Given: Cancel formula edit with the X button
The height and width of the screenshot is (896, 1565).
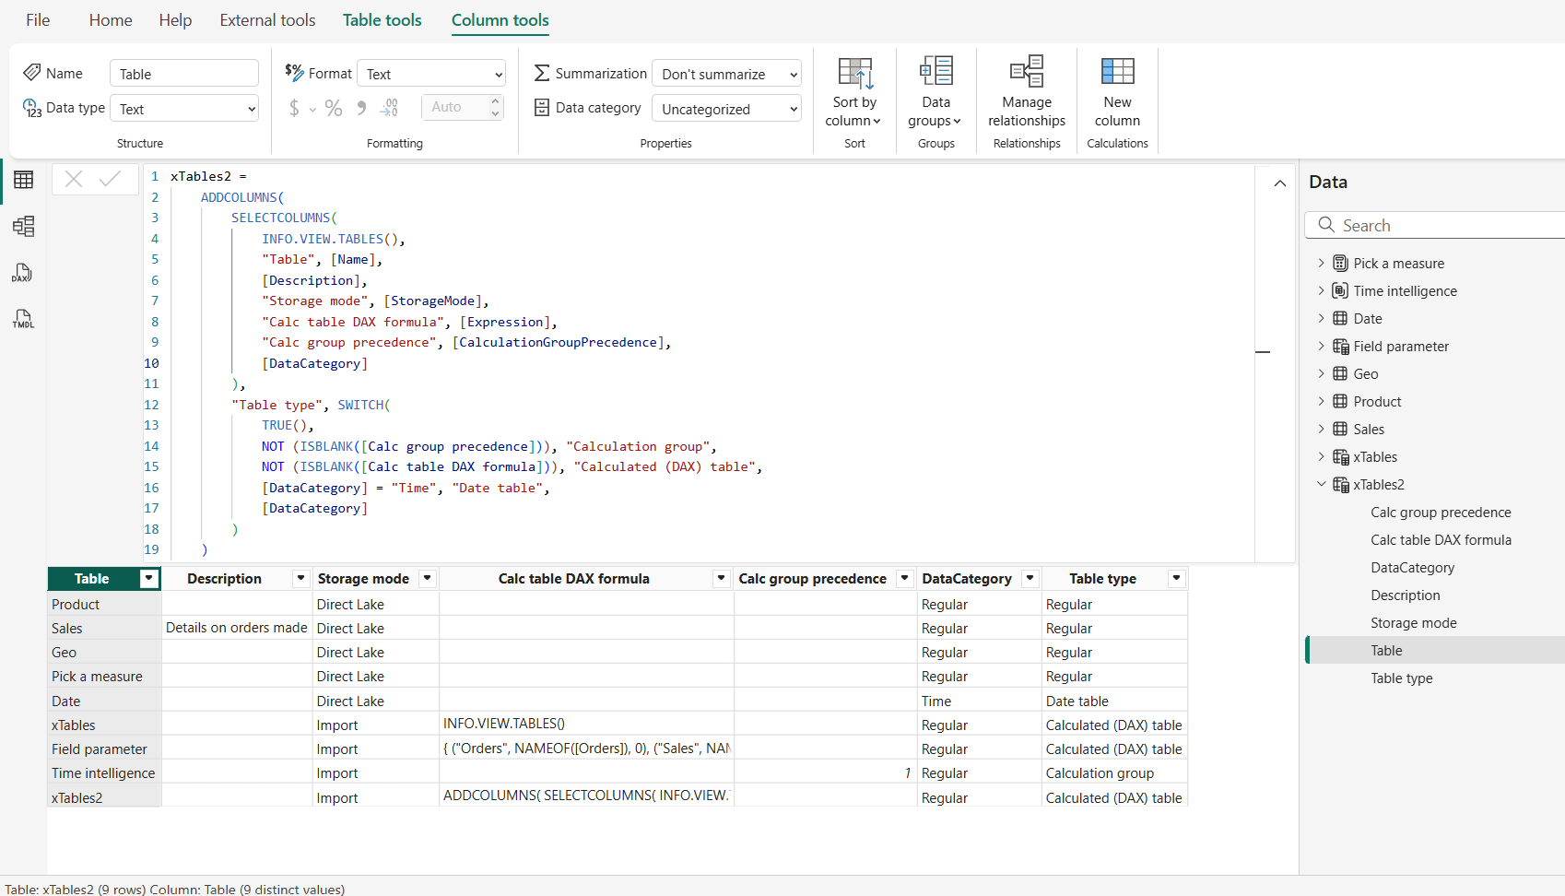Looking at the screenshot, I should coord(74,179).
